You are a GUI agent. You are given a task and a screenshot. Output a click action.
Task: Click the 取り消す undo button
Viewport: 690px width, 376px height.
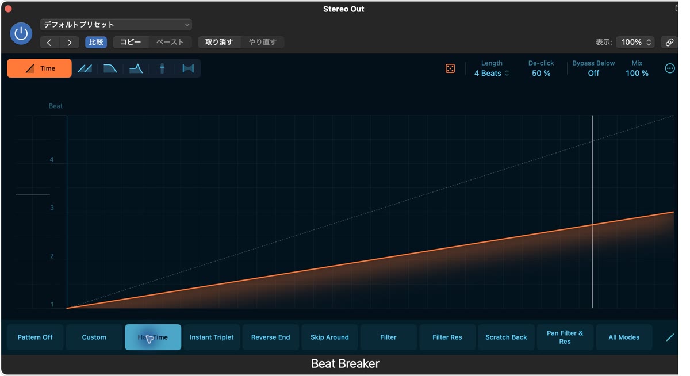[219, 42]
